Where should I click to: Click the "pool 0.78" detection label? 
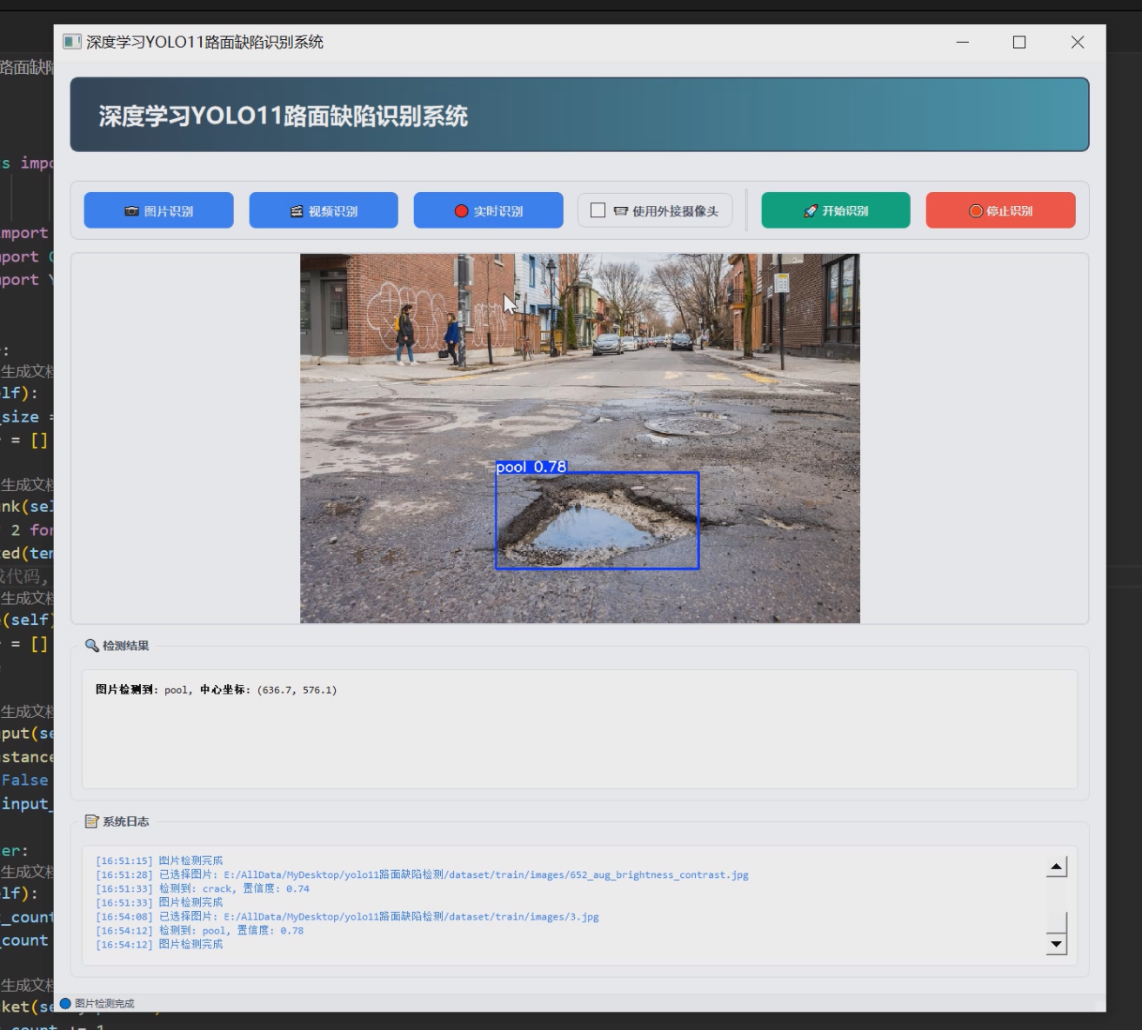pyautogui.click(x=531, y=467)
